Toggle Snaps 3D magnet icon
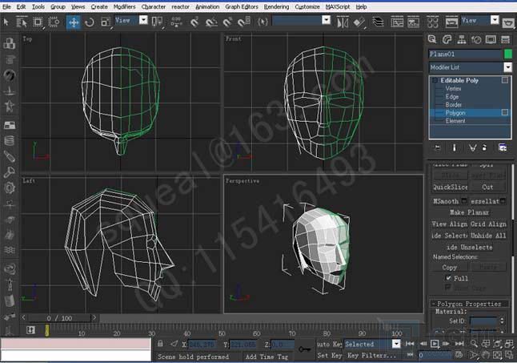Viewport: 517px width, 363px height. pyautogui.click(x=194, y=22)
